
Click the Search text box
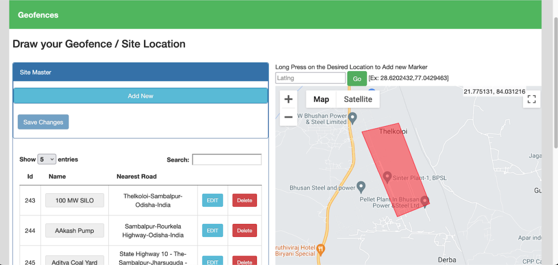click(227, 159)
